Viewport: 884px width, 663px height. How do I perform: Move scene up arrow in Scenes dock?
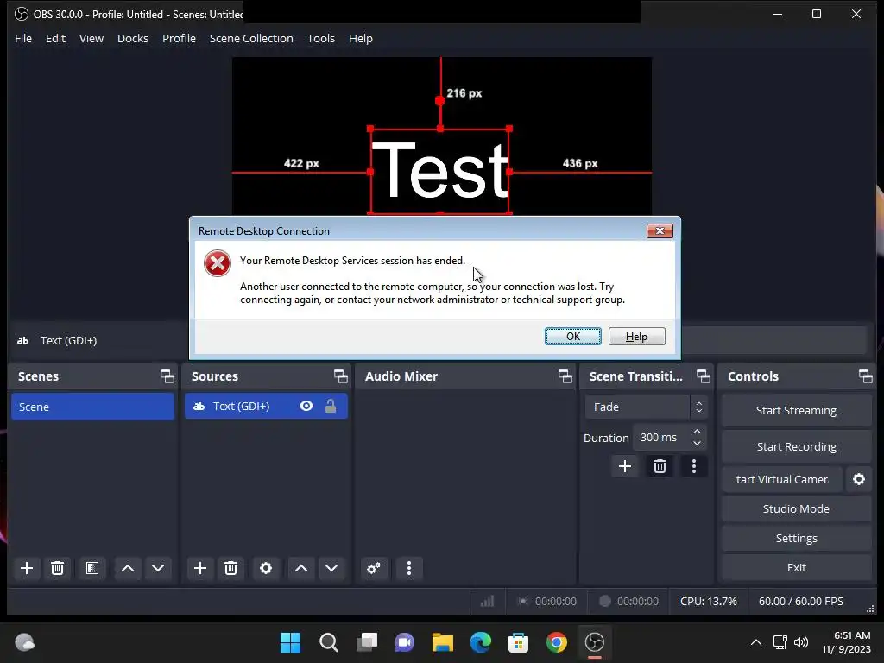[128, 568]
